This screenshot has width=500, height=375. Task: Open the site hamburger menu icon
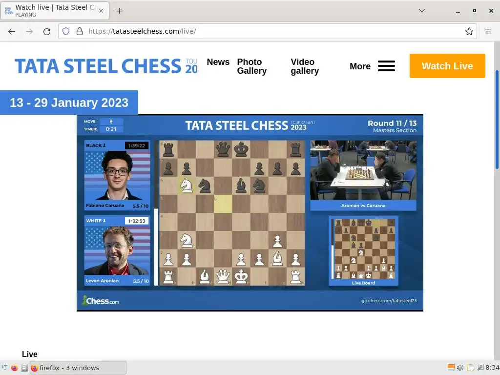(x=386, y=66)
